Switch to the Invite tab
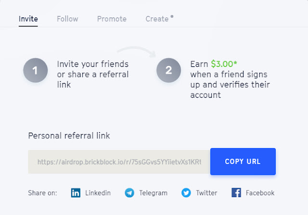Image resolution: width=308 pixels, height=215 pixels. coord(28,19)
